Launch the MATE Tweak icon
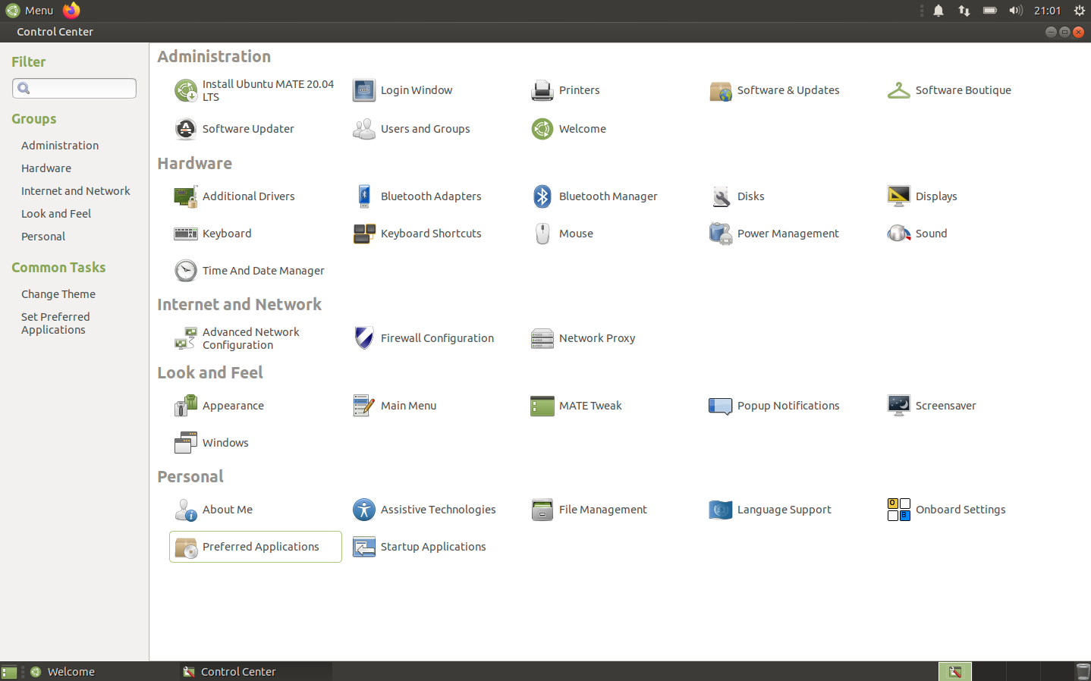 click(x=542, y=406)
